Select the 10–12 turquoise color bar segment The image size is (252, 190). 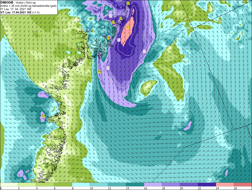99,184
